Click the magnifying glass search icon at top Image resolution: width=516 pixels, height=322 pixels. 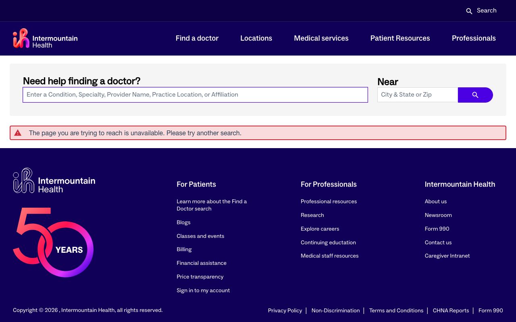click(469, 11)
